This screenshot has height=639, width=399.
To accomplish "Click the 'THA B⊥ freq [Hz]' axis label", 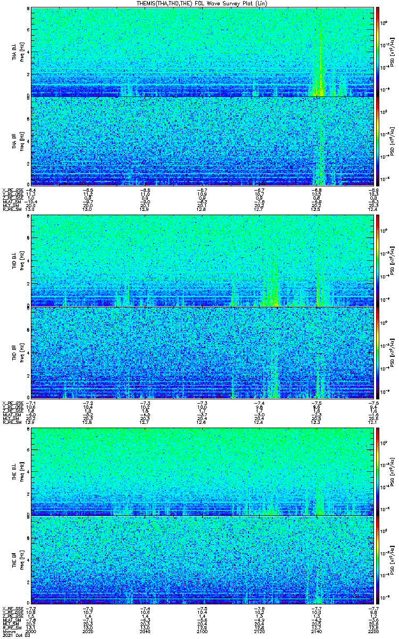I will [x=18, y=52].
